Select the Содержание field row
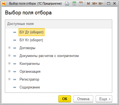 [58, 87]
